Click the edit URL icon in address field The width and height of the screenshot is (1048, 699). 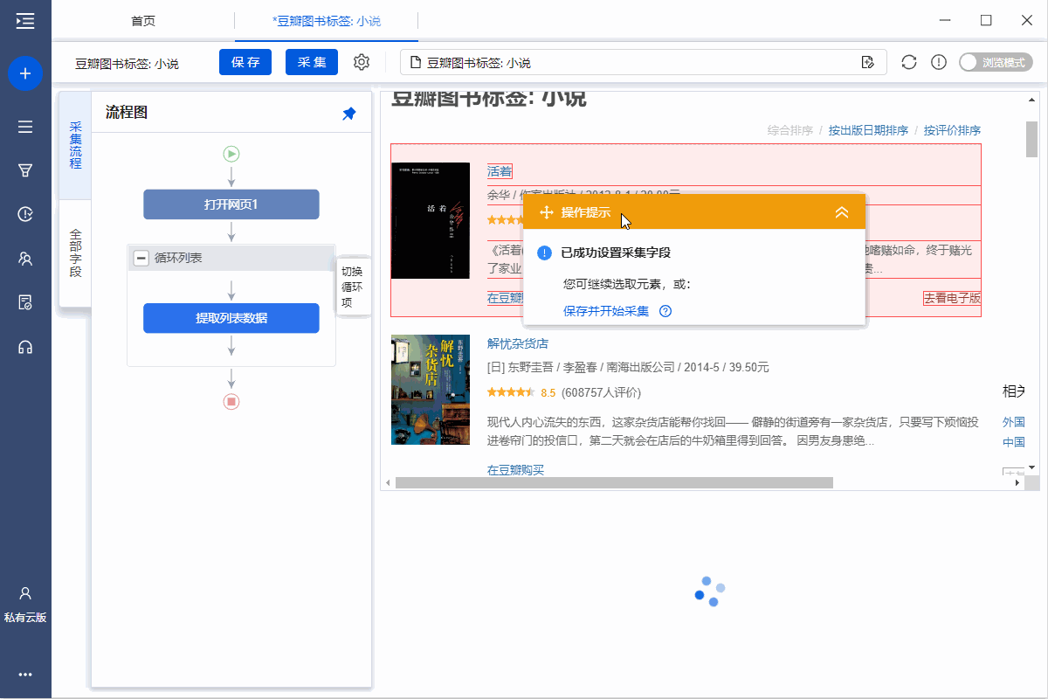click(x=867, y=62)
